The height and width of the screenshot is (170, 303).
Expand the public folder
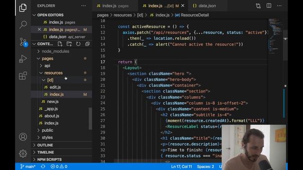point(47,130)
